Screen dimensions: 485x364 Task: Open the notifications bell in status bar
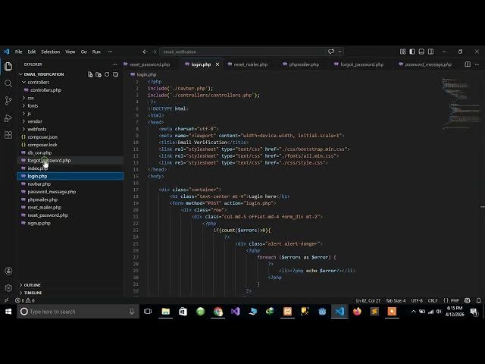coord(478,300)
